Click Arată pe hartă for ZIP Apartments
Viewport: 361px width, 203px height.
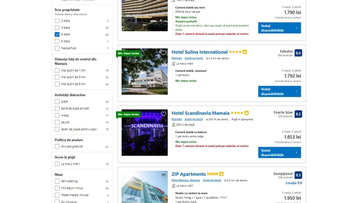(212, 180)
